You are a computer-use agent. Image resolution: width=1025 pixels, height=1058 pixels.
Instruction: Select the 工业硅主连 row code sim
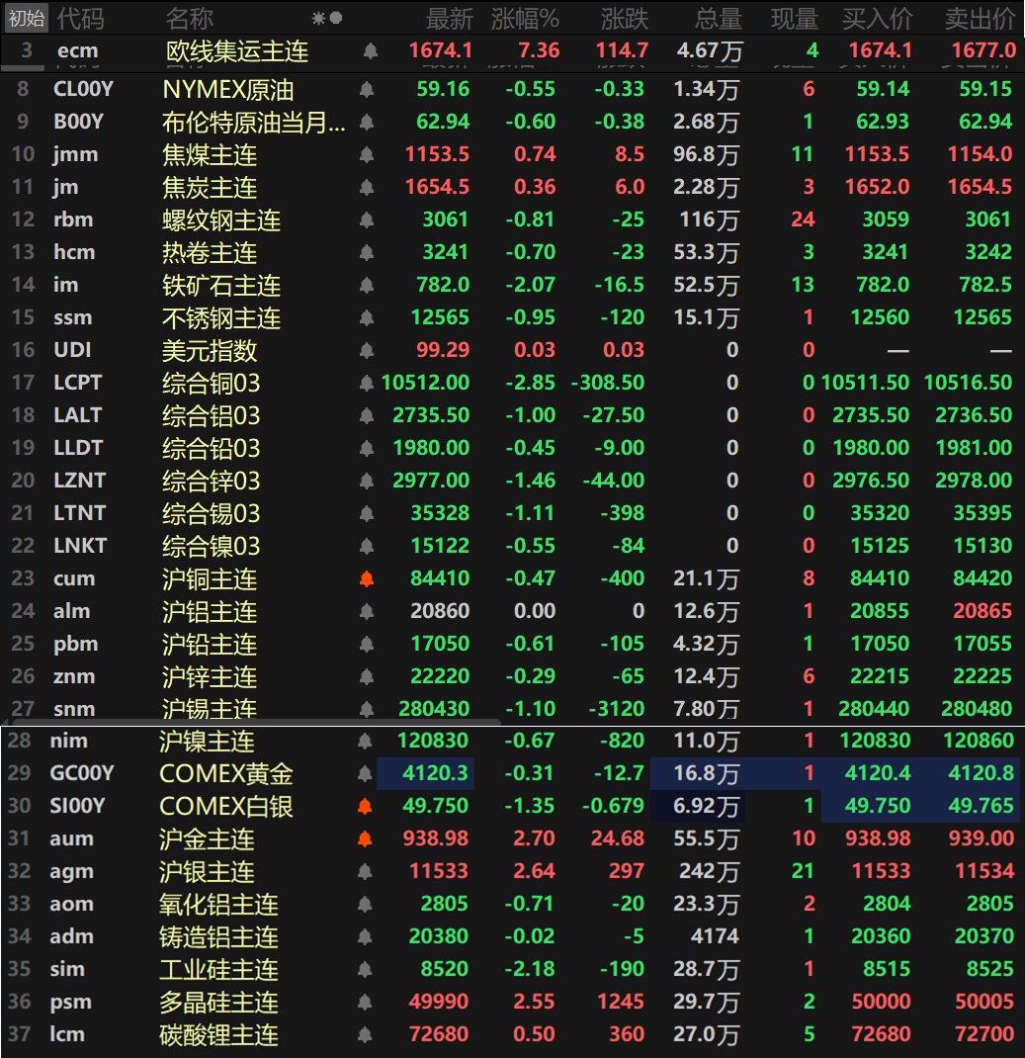[67, 969]
